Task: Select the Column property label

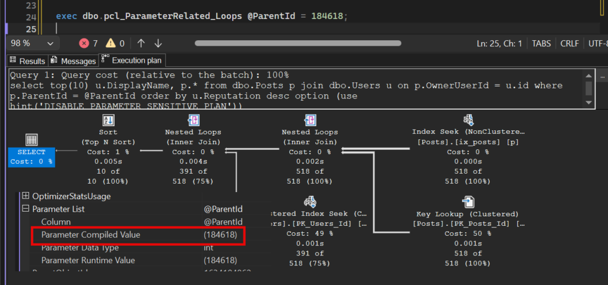Action: coord(56,222)
